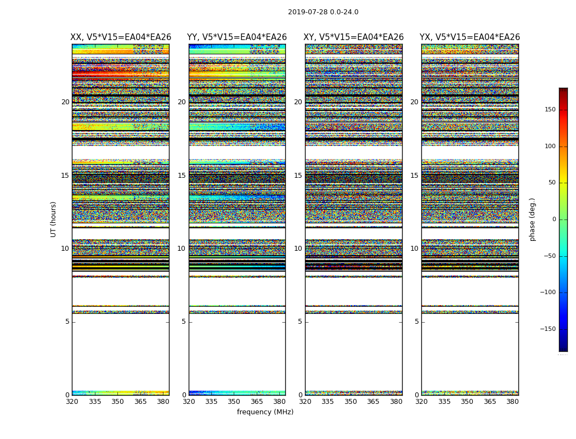Viewport: 576px width, 439px height.
Task: Click the −100 tick on the colorbar
Action: point(547,292)
